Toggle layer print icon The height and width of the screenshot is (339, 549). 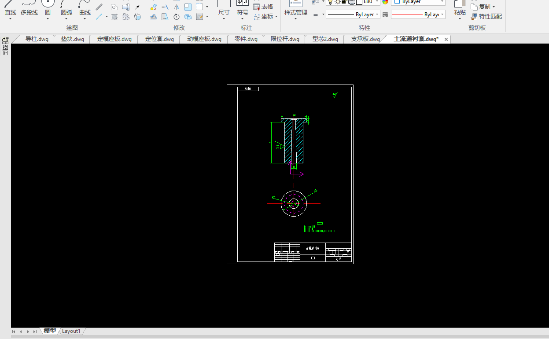351,2
